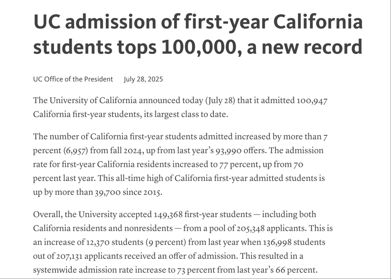Click the number 100,947 in first paragraph
The width and height of the screenshot is (391, 279).
pyautogui.click(x=312, y=101)
